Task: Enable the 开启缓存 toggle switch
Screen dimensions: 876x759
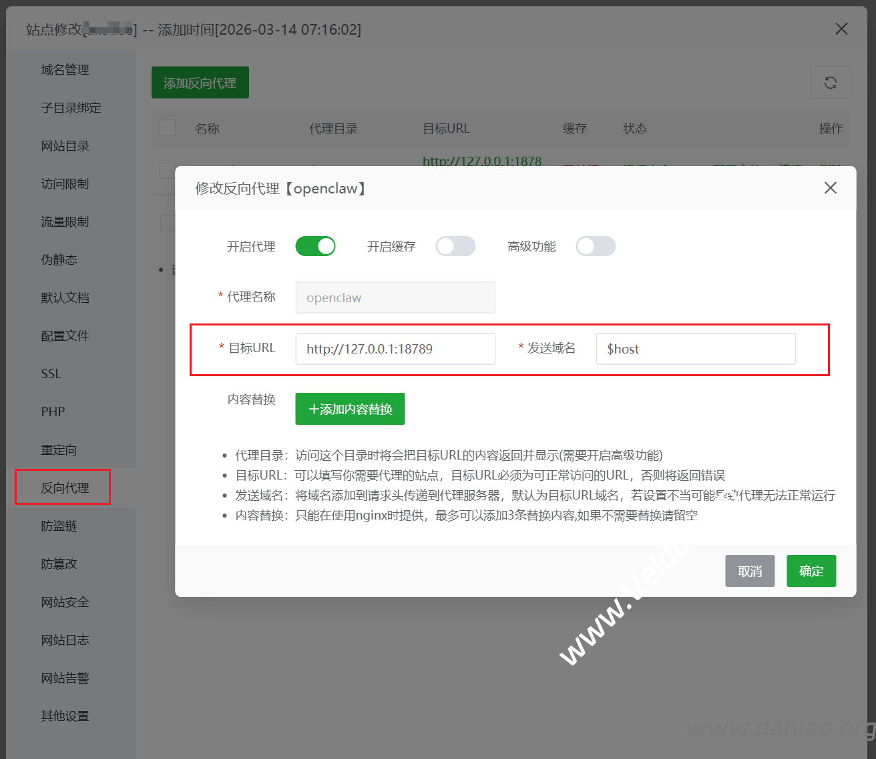Action: click(x=455, y=246)
